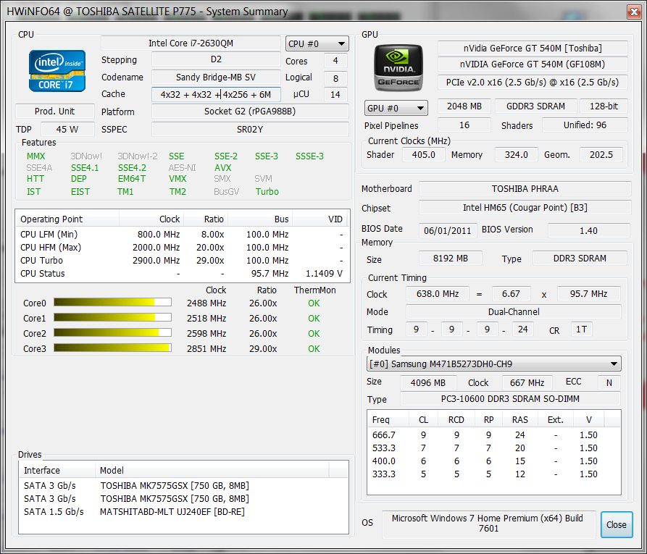Click the 1T command rate value
Screen dimensions: 647x554
pos(581,330)
